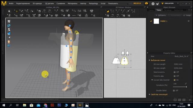Collapse the Выбранная линия section
The width and height of the screenshot is (193, 108).
coord(149,60)
